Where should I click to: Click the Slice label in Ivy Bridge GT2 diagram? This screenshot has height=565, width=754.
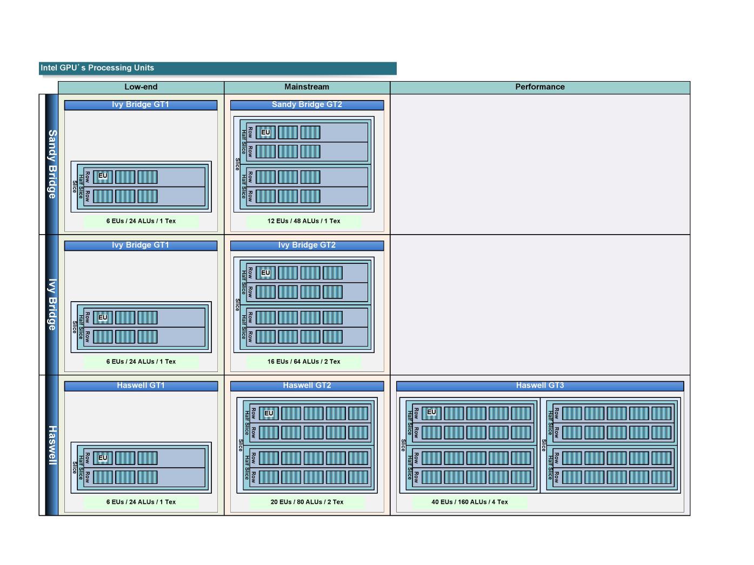237,305
